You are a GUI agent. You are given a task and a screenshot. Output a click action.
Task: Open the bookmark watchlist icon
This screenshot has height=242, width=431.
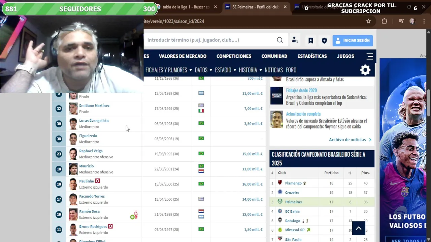click(310, 40)
